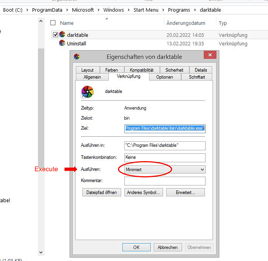The height and width of the screenshot is (261, 268).
Task: Open the Sicherheit tab
Action: (174, 70)
